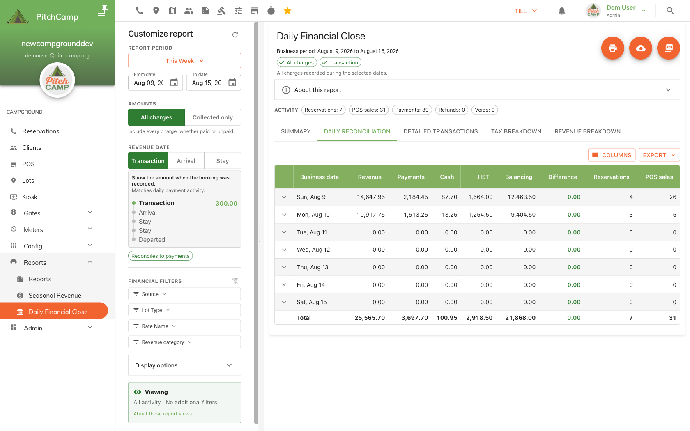Toggle the All charges chip
Image resolution: width=690 pixels, height=431 pixels.
[x=297, y=62]
